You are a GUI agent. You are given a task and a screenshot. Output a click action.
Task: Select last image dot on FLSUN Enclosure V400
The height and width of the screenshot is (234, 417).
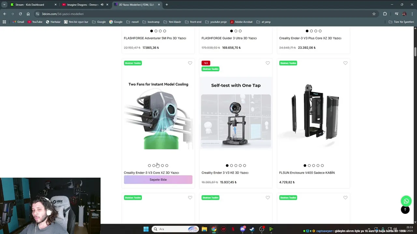(322, 165)
